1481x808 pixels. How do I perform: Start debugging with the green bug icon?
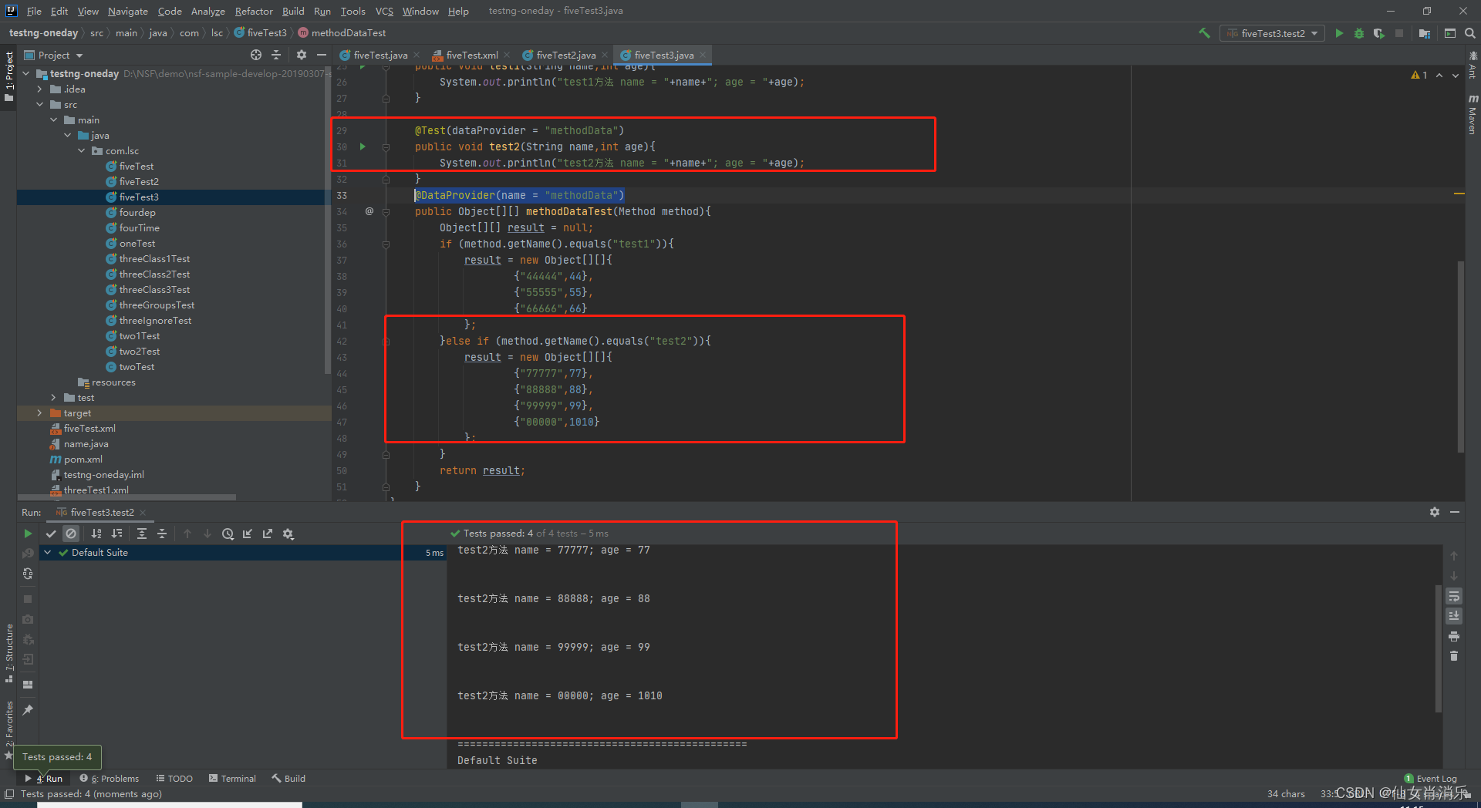click(1359, 33)
